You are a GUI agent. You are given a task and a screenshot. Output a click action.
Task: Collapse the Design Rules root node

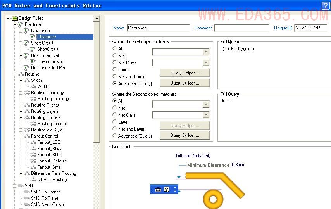click(x=8, y=18)
